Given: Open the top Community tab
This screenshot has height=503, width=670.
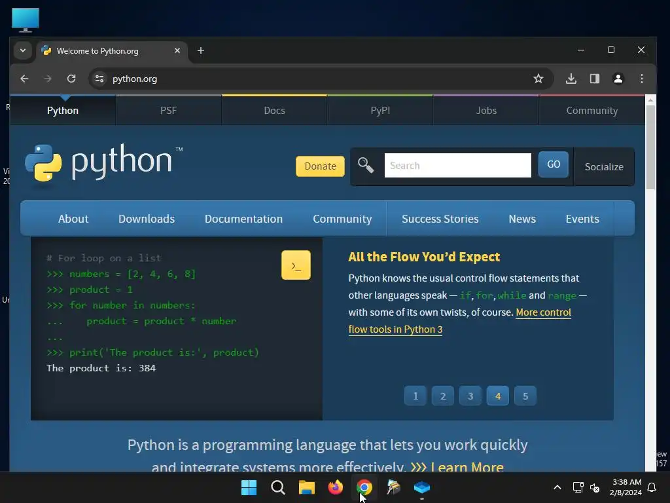Looking at the screenshot, I should (x=591, y=110).
